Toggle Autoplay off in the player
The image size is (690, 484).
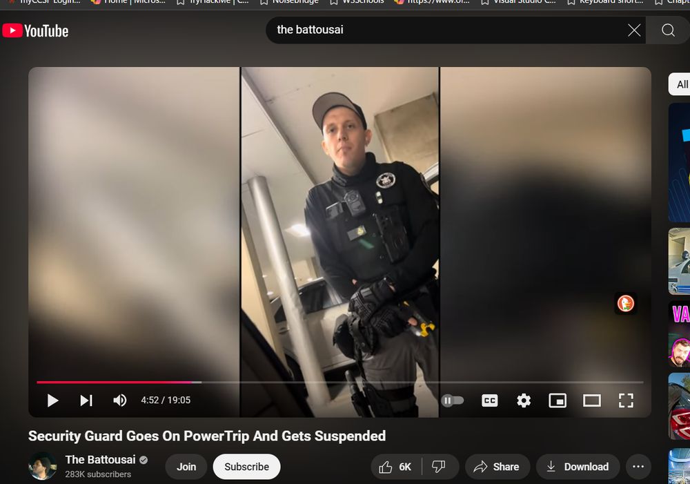[453, 400]
